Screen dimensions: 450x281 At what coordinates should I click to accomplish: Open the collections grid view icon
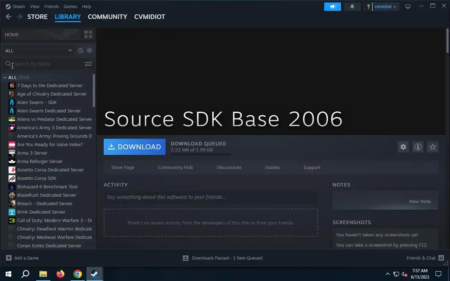[x=88, y=34]
